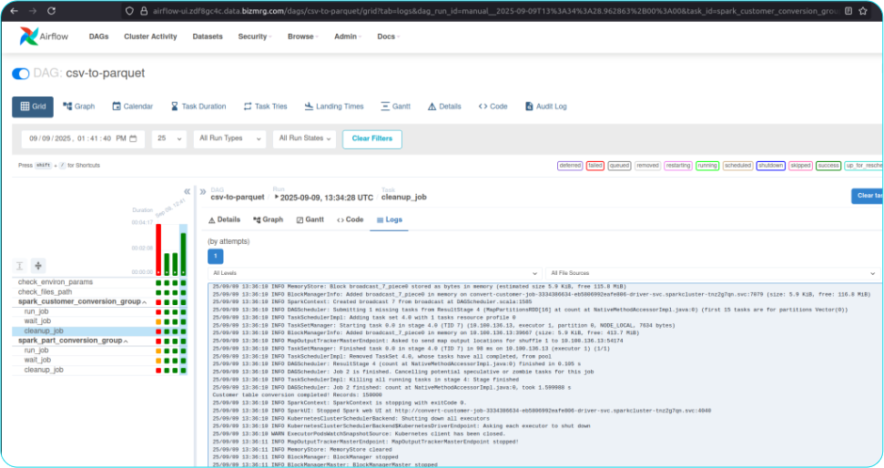Switch to the Graph view in the top tab row
The width and height of the screenshot is (884, 468).
[x=79, y=107]
